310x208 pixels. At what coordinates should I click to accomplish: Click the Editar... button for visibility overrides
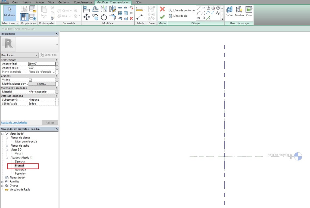[42, 84]
